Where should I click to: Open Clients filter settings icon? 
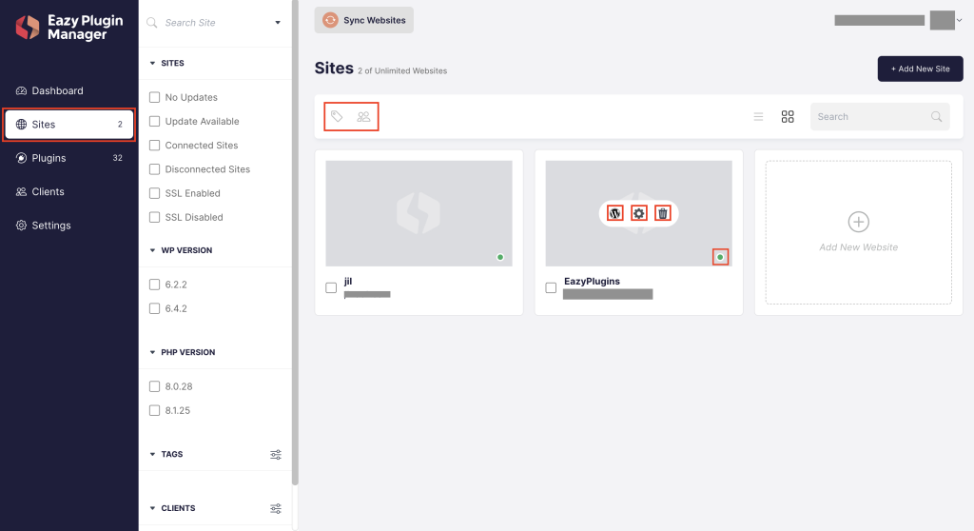pos(276,508)
